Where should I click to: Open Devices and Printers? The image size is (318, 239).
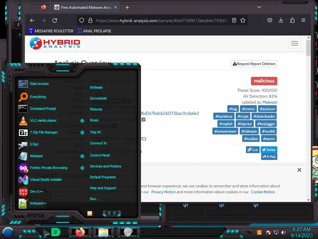click(x=105, y=166)
